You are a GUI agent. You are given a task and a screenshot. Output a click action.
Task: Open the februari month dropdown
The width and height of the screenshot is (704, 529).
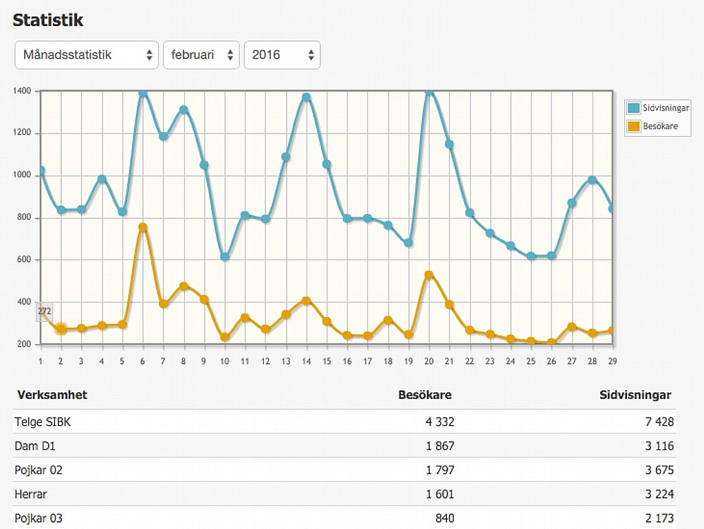[200, 55]
